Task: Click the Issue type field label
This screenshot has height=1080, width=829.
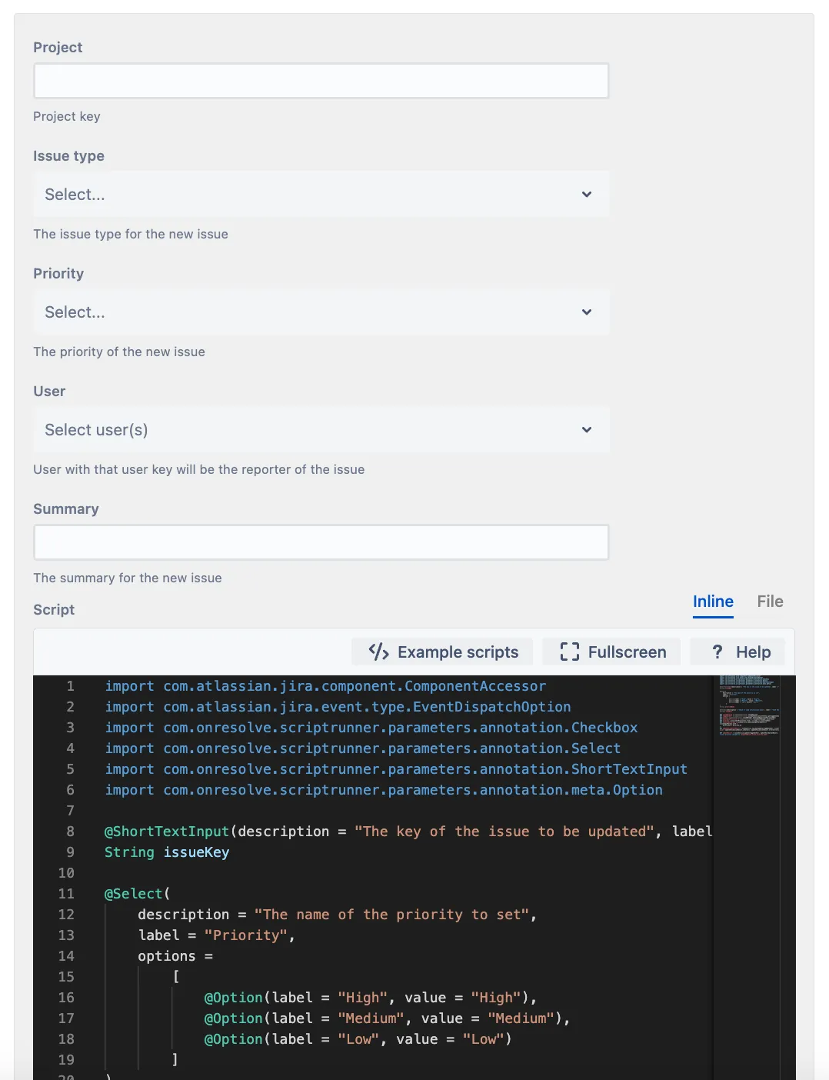Action: [x=68, y=156]
